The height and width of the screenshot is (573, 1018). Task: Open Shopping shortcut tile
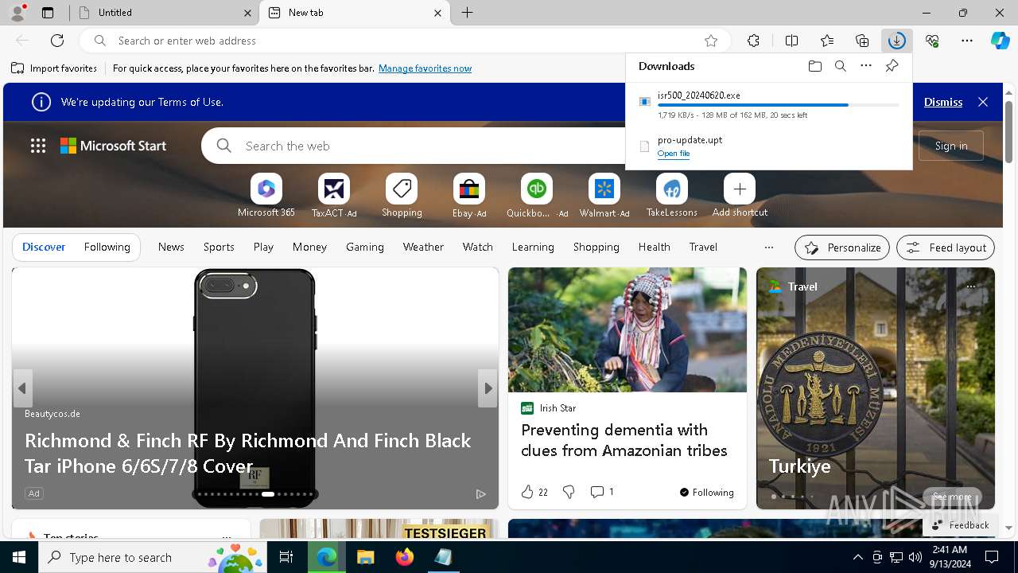click(402, 196)
